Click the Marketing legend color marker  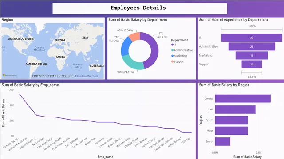tap(172, 56)
